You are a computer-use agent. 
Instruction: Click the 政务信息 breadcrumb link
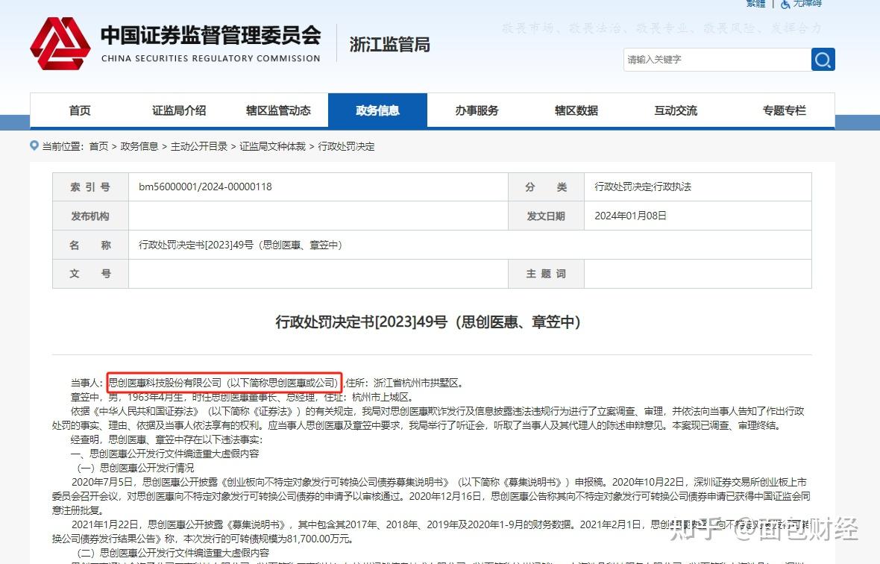tap(139, 146)
